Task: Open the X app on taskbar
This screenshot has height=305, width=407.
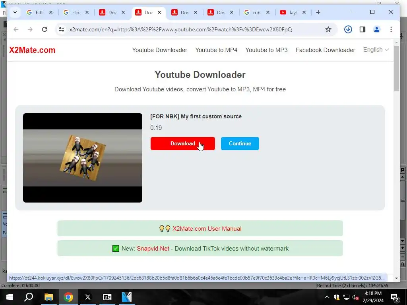Action: [x=88, y=297]
